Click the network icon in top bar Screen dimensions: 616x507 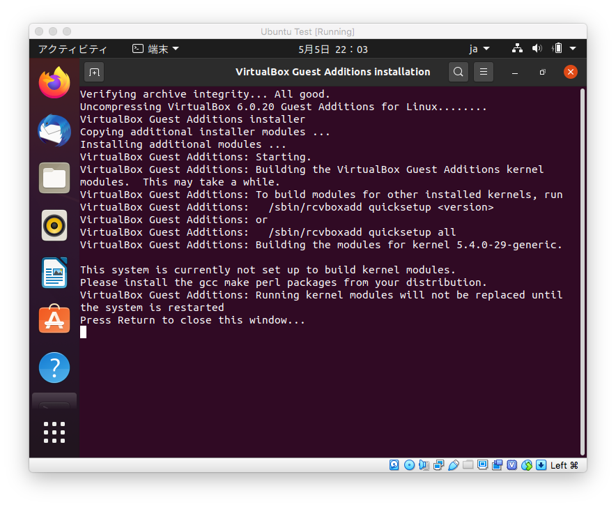(x=517, y=49)
